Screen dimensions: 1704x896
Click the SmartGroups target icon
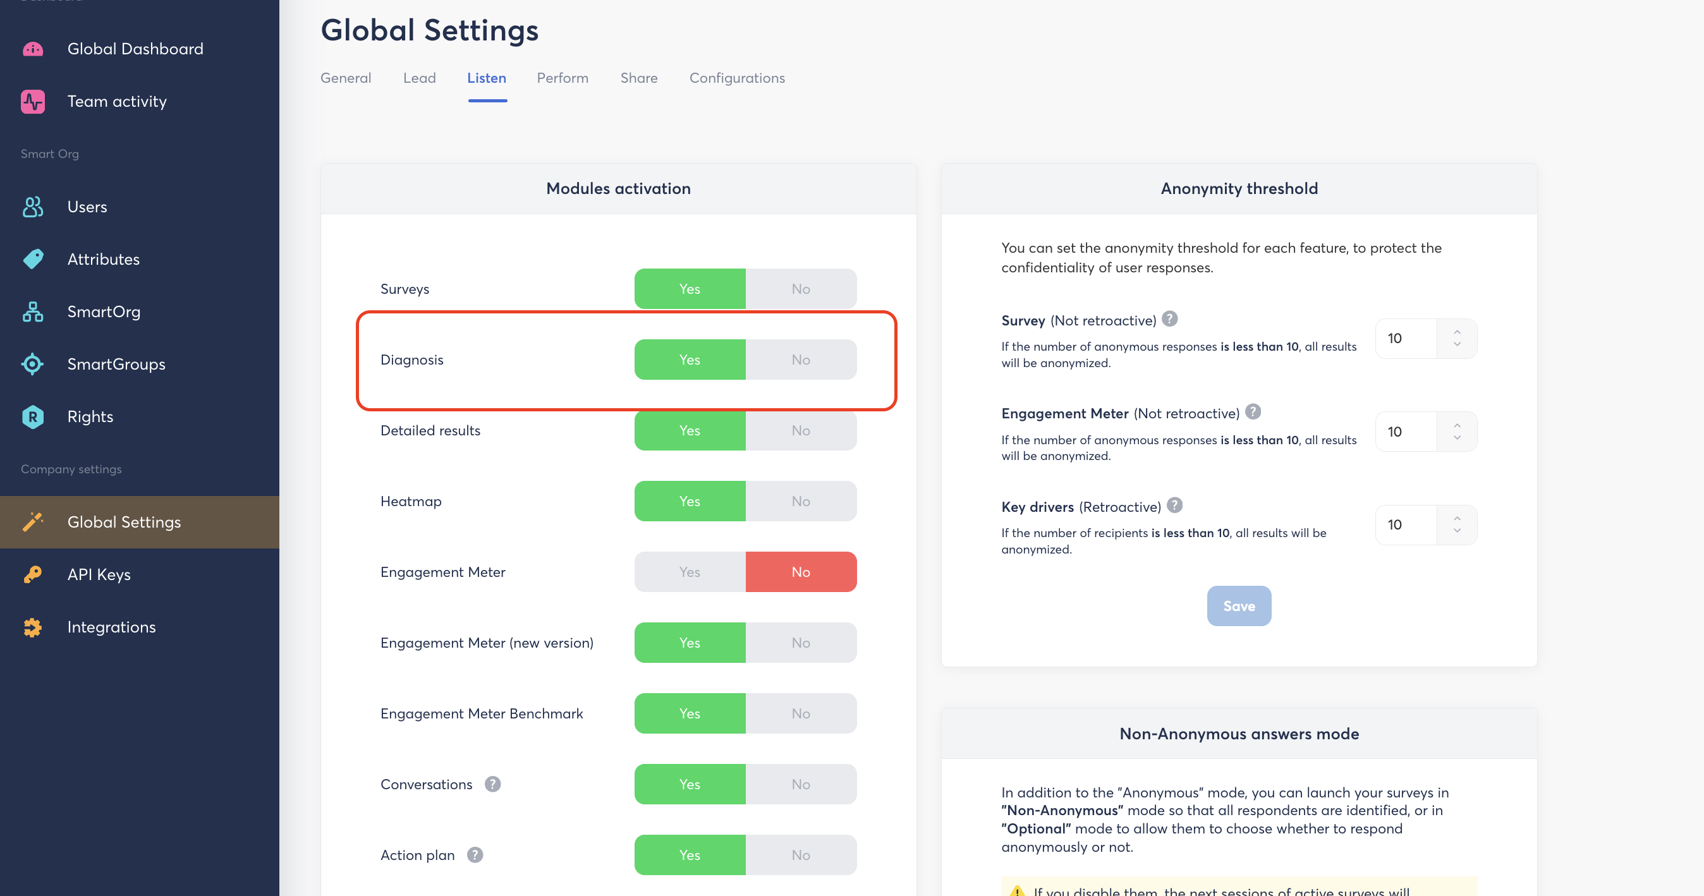click(32, 365)
